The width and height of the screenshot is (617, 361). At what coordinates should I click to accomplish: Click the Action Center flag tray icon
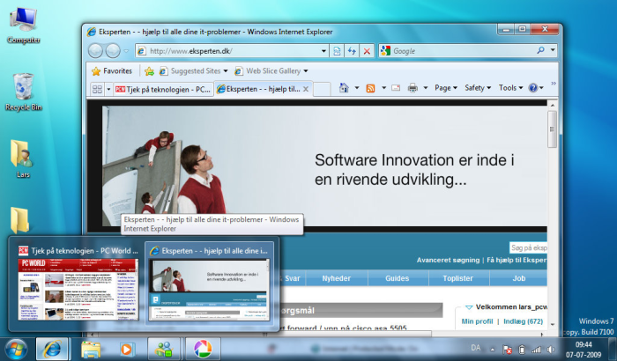(507, 349)
